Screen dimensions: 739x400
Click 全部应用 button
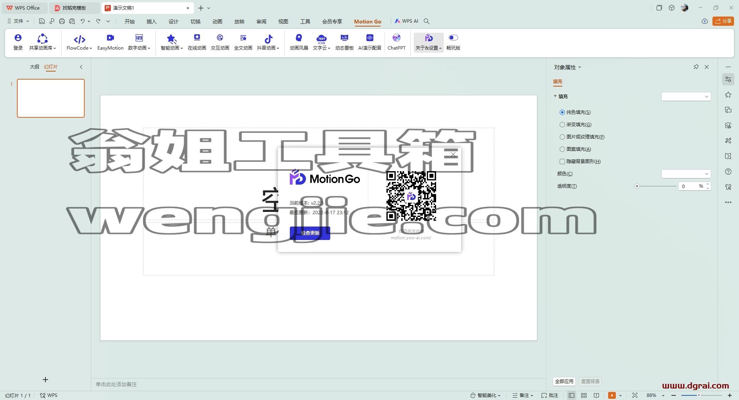pos(564,382)
